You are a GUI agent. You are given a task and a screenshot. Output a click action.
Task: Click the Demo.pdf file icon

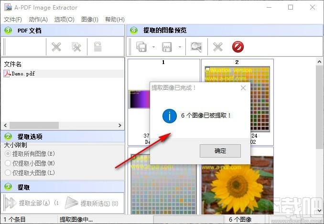[x=7, y=74]
